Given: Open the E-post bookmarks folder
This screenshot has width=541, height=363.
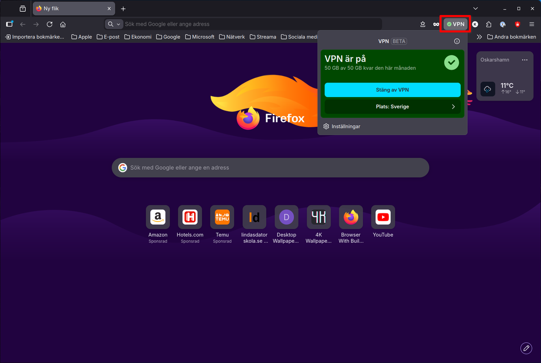Looking at the screenshot, I should coord(108,36).
